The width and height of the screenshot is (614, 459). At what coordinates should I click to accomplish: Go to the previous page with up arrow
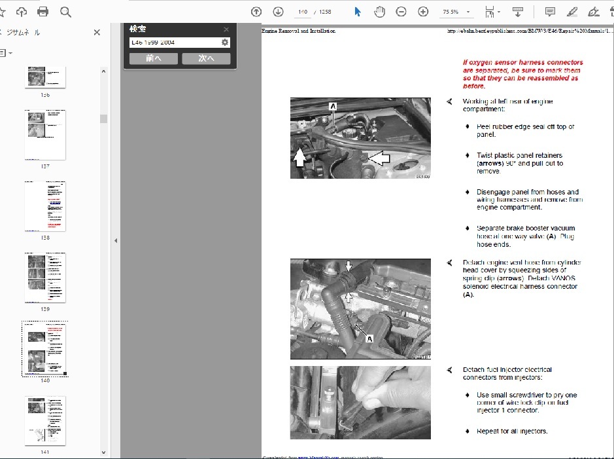[x=256, y=12]
